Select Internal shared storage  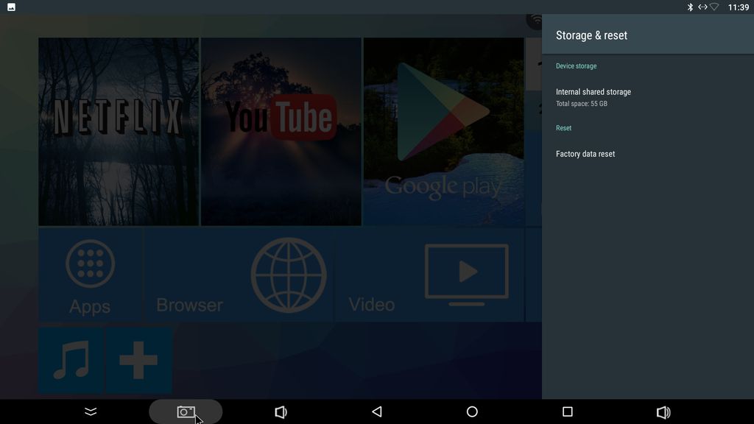tap(593, 96)
